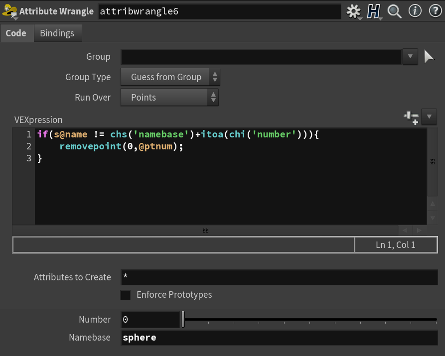Viewport: 445px width, 356px height.
Task: Open the question mark help icon
Action: 436,11
